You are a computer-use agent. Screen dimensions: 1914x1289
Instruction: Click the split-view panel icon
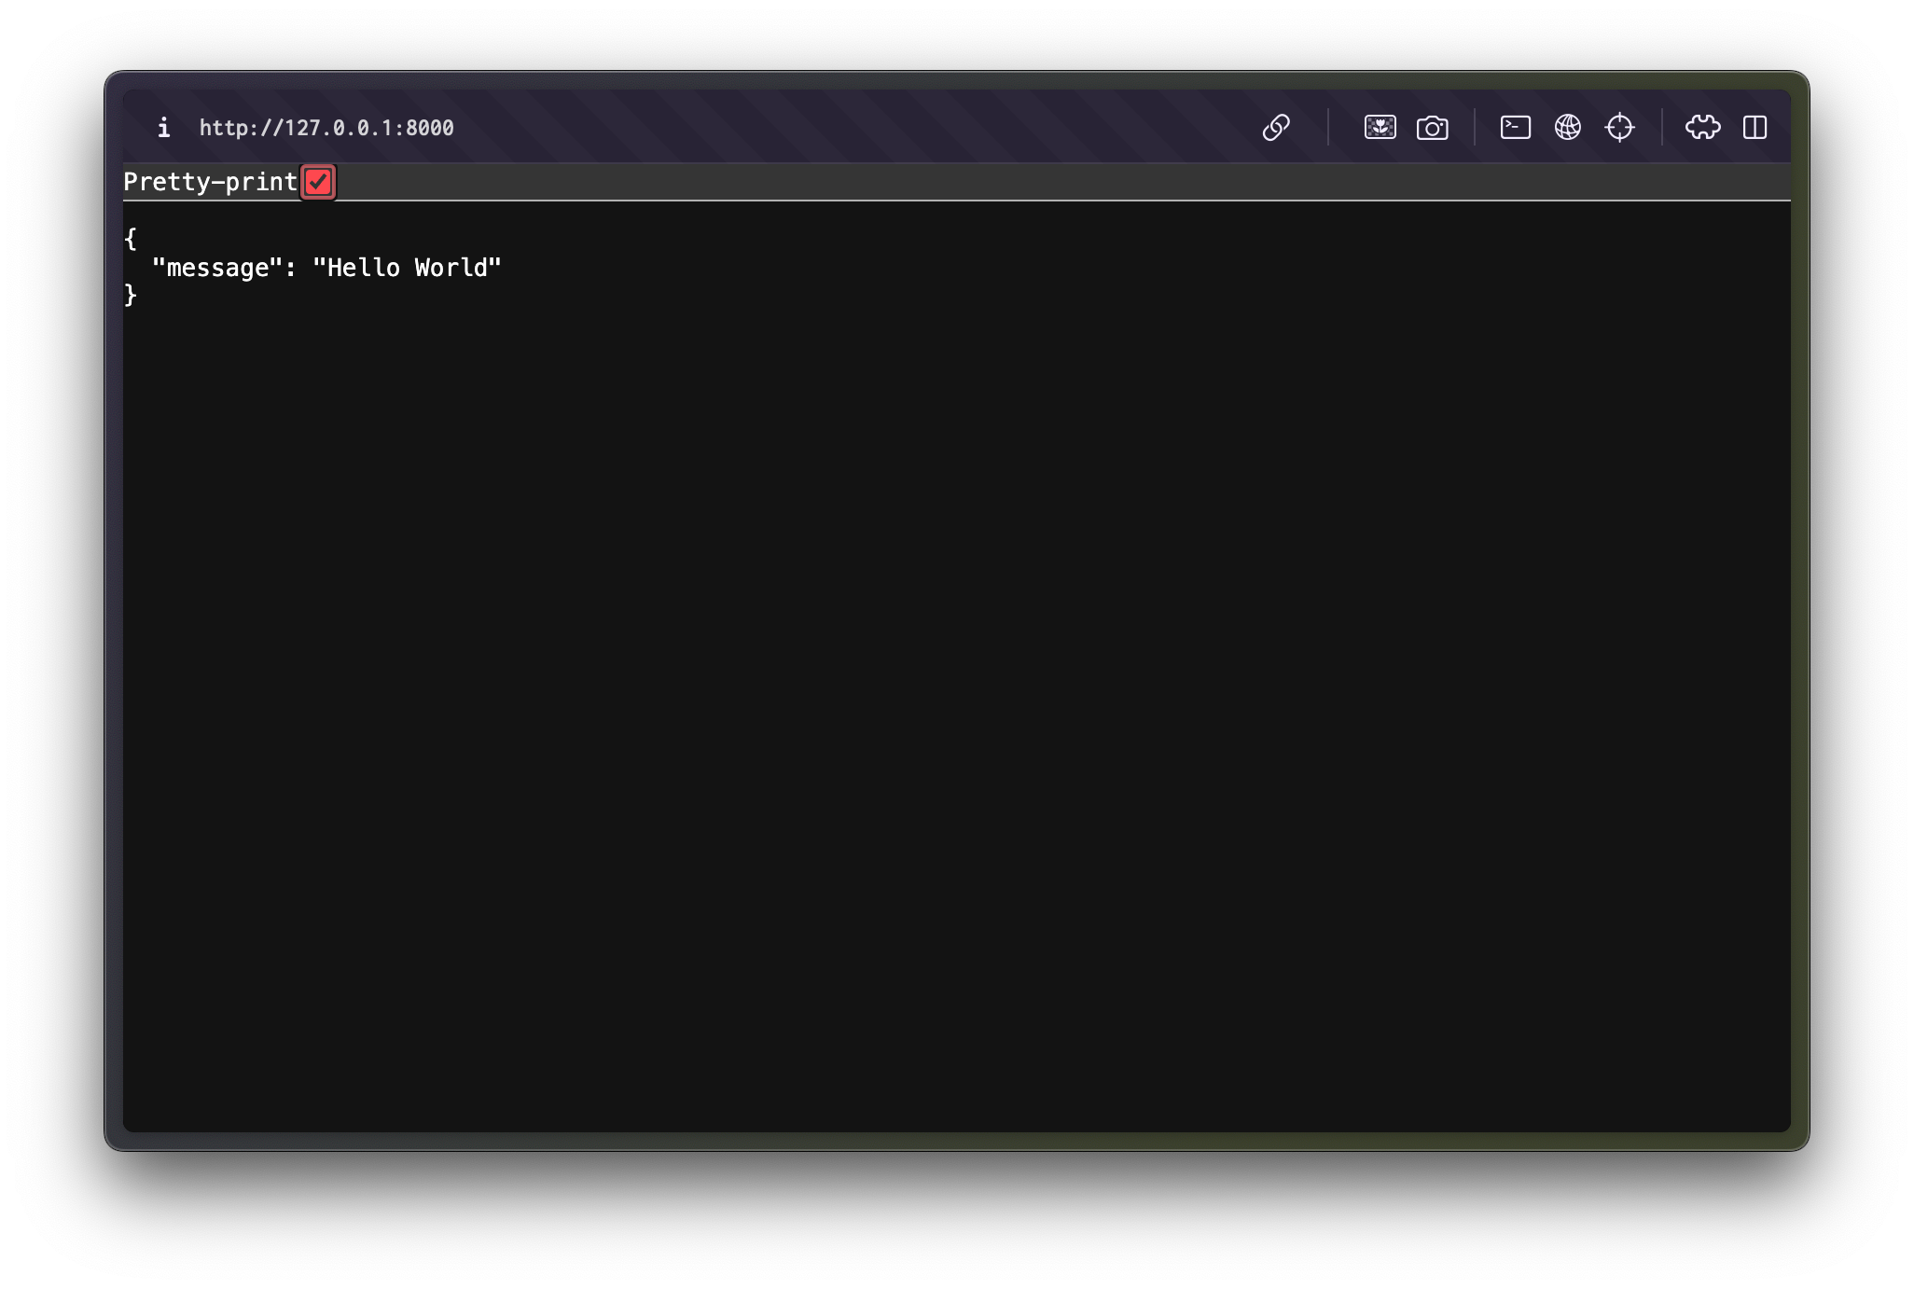tap(1757, 127)
